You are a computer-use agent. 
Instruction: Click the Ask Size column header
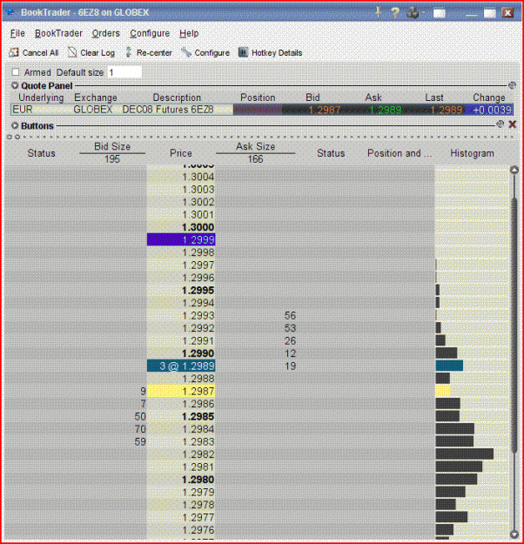click(x=255, y=146)
